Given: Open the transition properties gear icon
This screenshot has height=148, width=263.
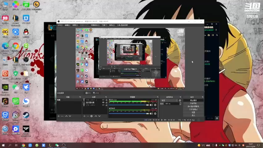Looking at the screenshot, I should 180,101.
